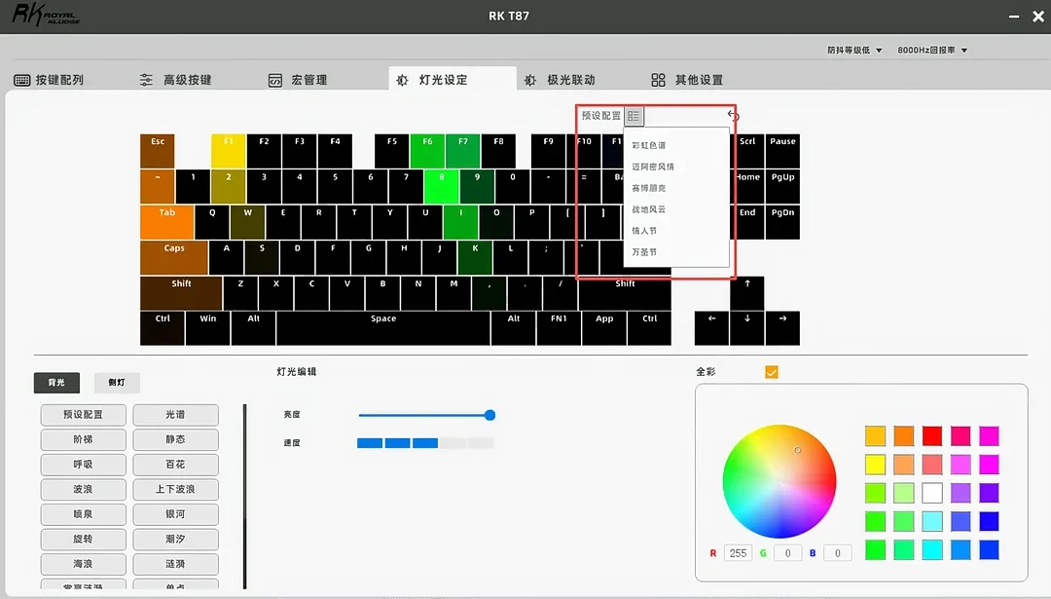Viewport: 1051px width, 599px height.
Task: Select the orange Tab key
Action: pyautogui.click(x=167, y=222)
